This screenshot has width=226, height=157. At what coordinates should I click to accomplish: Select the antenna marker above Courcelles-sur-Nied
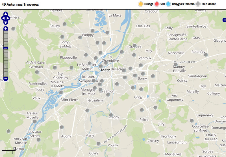pos(192,120)
